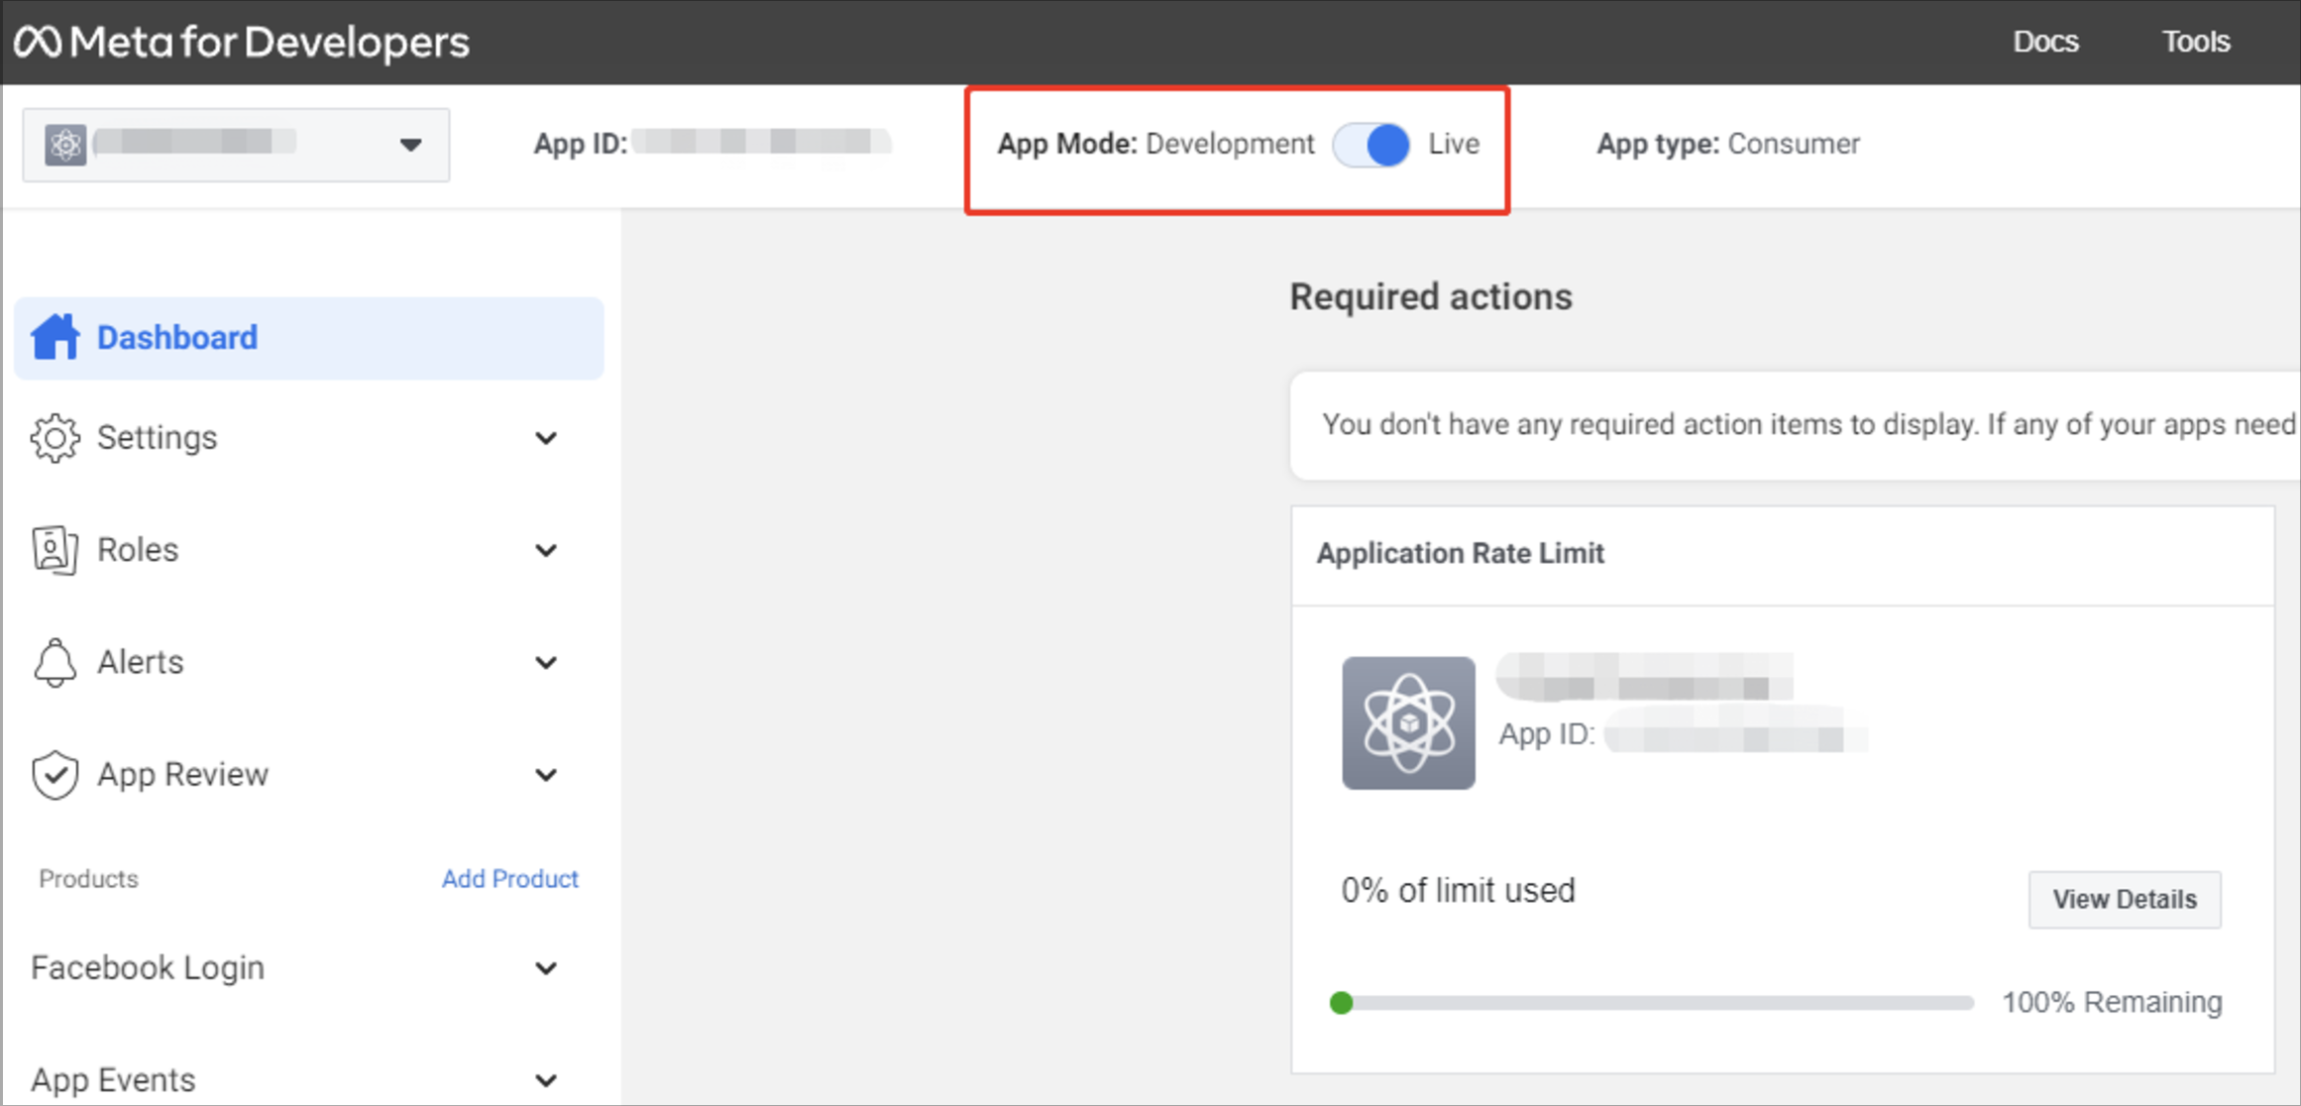
Task: Click the Alerts bell icon
Action: click(55, 662)
